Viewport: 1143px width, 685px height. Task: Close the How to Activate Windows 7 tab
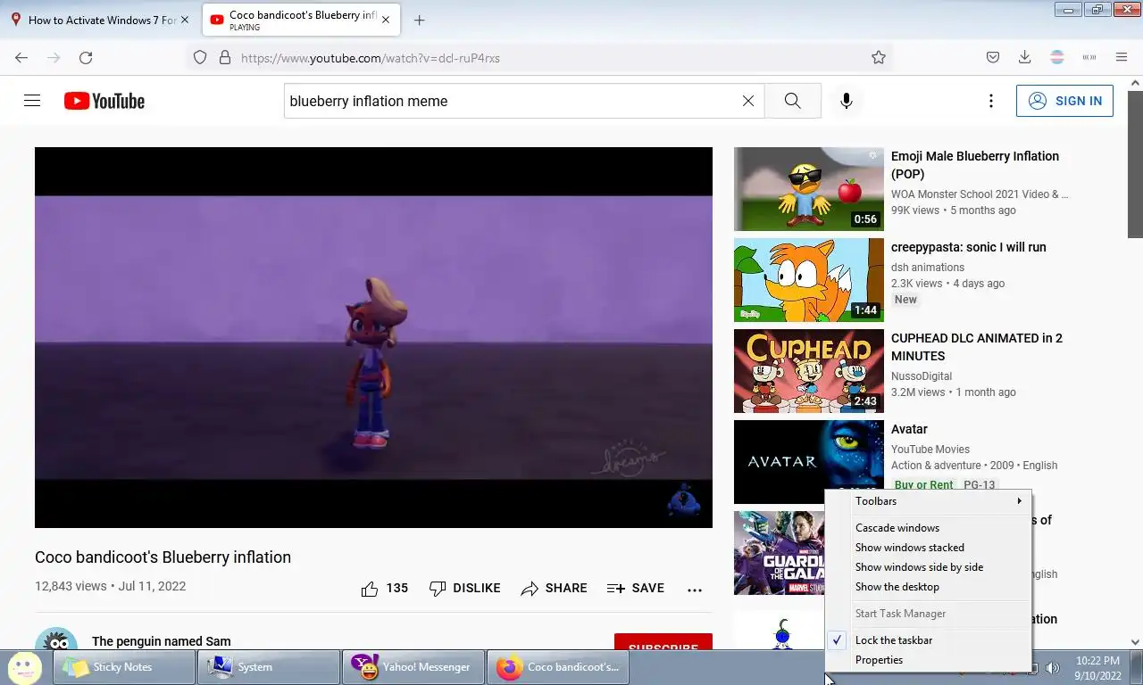pos(185,20)
